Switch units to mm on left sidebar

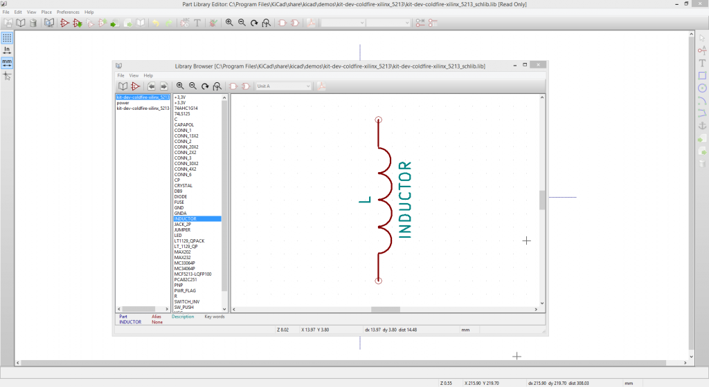[7, 63]
